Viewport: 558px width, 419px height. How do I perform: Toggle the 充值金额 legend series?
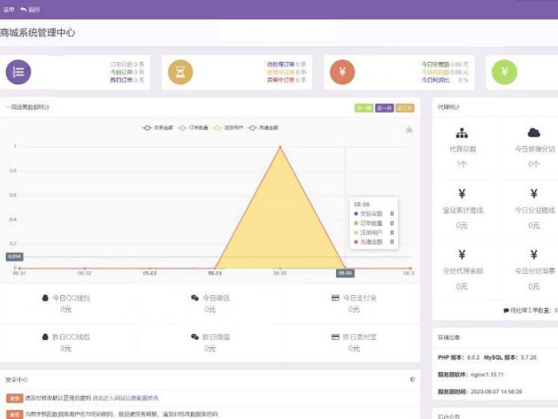pyautogui.click(x=263, y=128)
